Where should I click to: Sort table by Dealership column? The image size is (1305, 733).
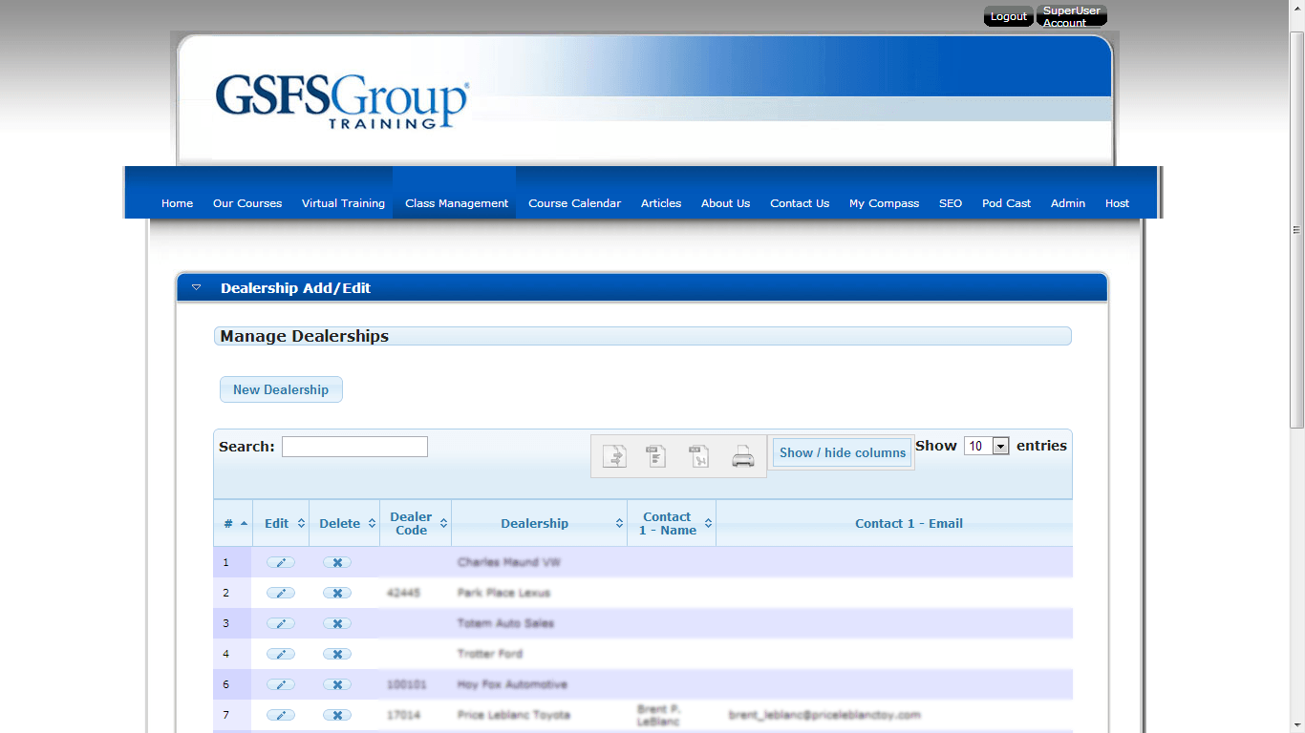coord(535,523)
